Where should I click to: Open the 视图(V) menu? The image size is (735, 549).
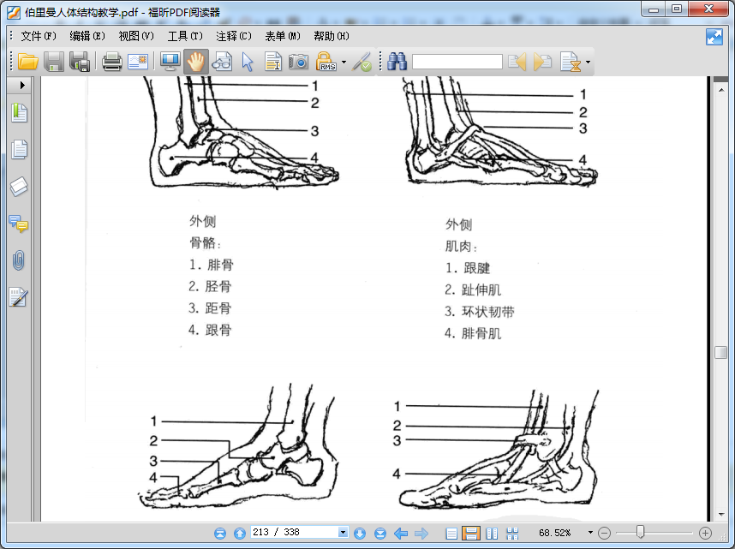click(136, 36)
